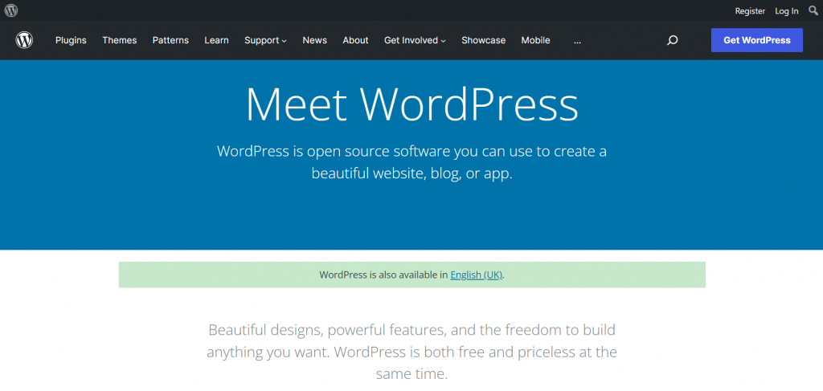Click the WordPress logo beside Plugins
Viewport: 823px width, 391px height.
[x=24, y=40]
